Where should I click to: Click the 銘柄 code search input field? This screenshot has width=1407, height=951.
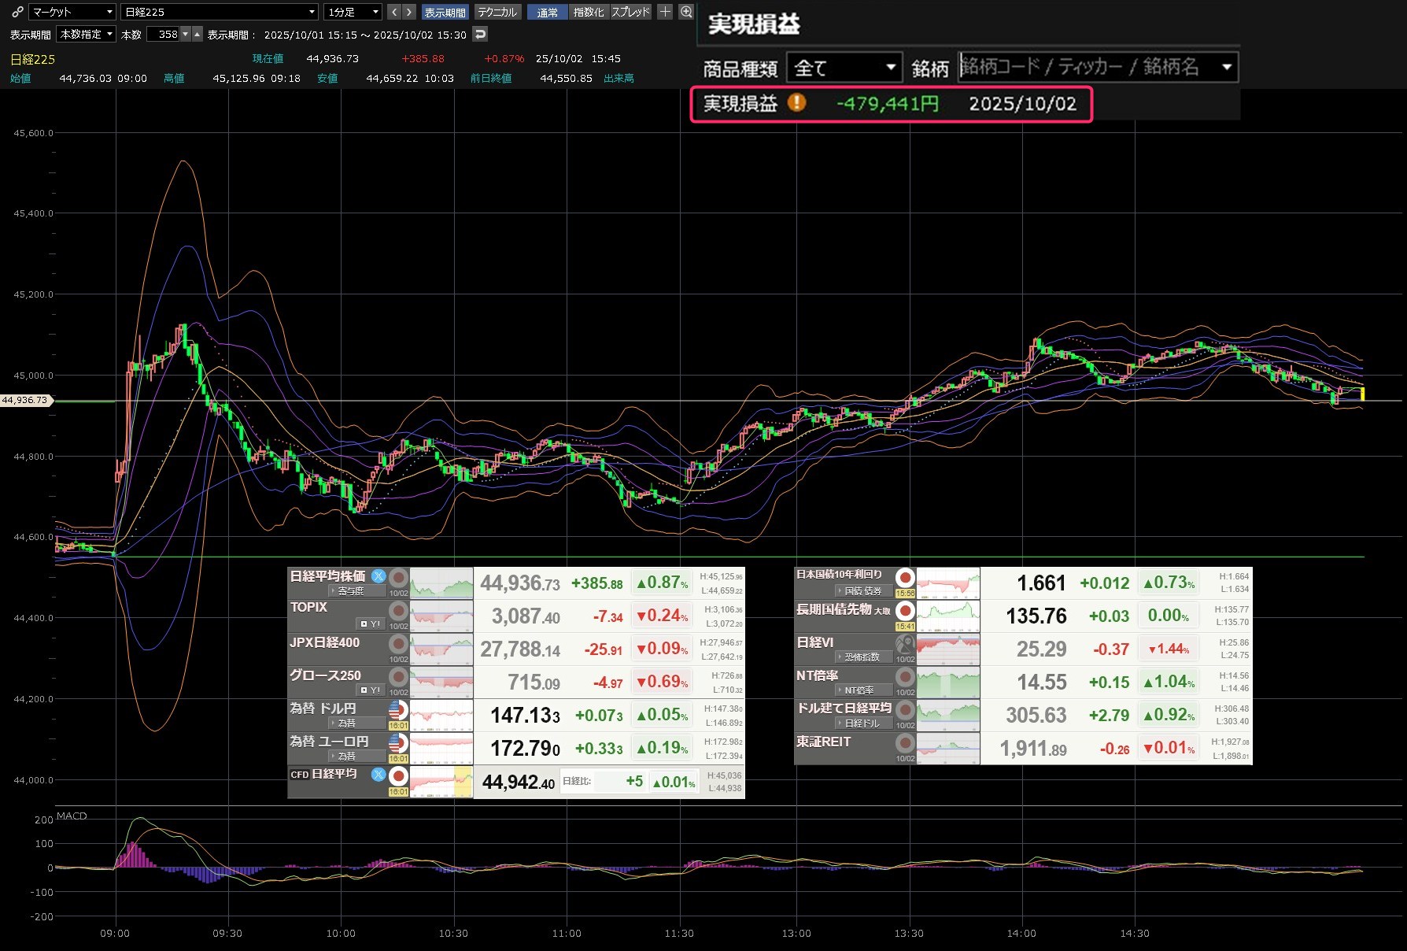pos(1086,68)
